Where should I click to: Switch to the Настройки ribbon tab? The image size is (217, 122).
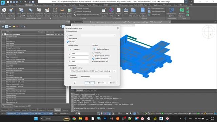tap(73, 5)
